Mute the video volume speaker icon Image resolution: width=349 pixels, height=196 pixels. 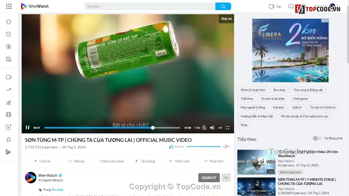click(x=212, y=127)
